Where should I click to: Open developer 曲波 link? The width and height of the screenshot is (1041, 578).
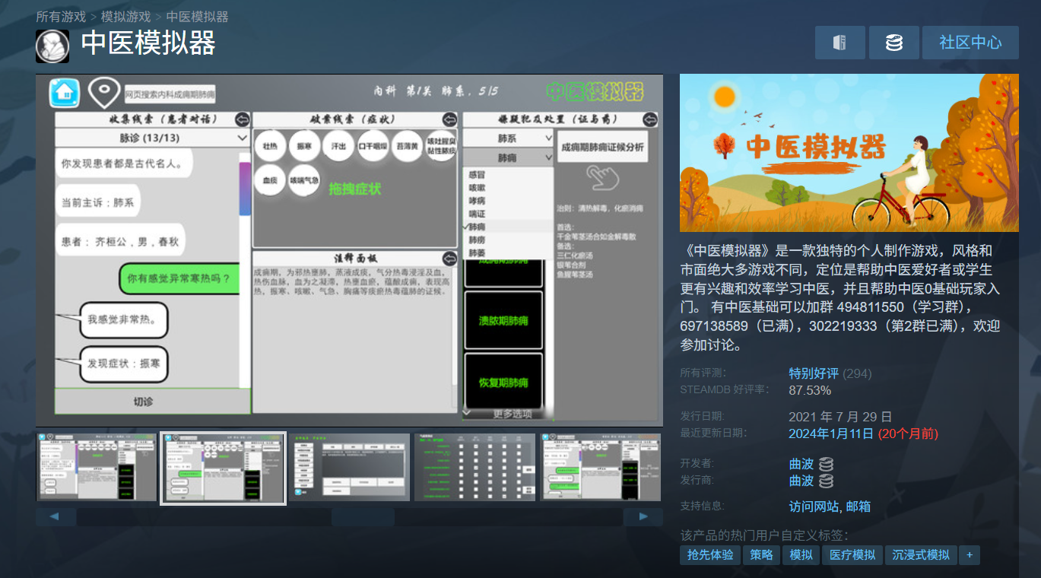pos(801,464)
